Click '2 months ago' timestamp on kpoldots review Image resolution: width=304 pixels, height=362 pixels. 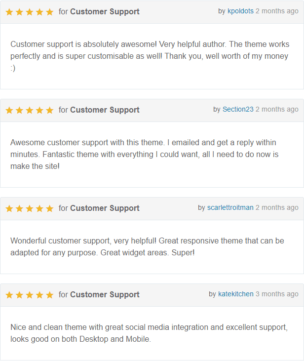(x=277, y=11)
